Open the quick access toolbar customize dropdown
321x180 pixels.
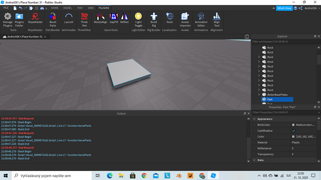[x=47, y=8]
